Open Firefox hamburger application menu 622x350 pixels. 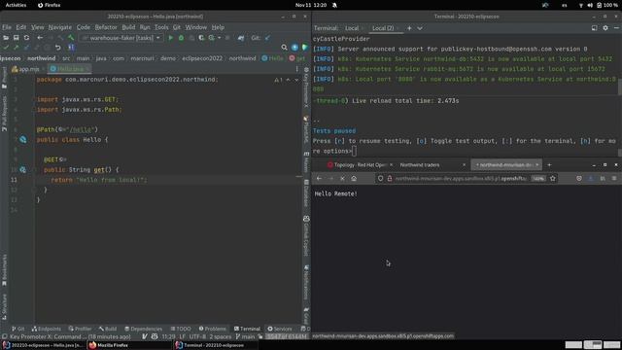(x=614, y=179)
